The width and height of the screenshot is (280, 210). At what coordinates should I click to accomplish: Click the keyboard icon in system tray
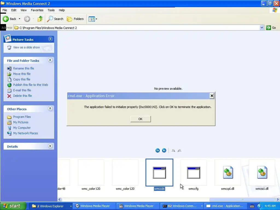click(x=252, y=206)
